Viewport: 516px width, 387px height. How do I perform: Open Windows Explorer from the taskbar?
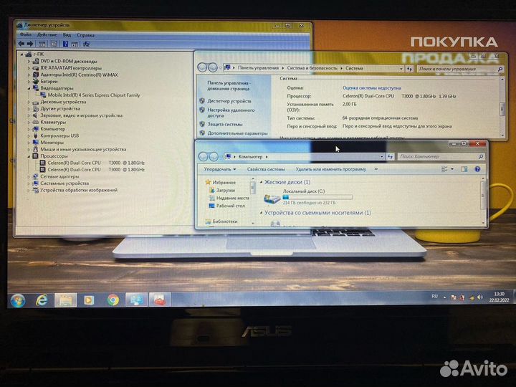65,300
